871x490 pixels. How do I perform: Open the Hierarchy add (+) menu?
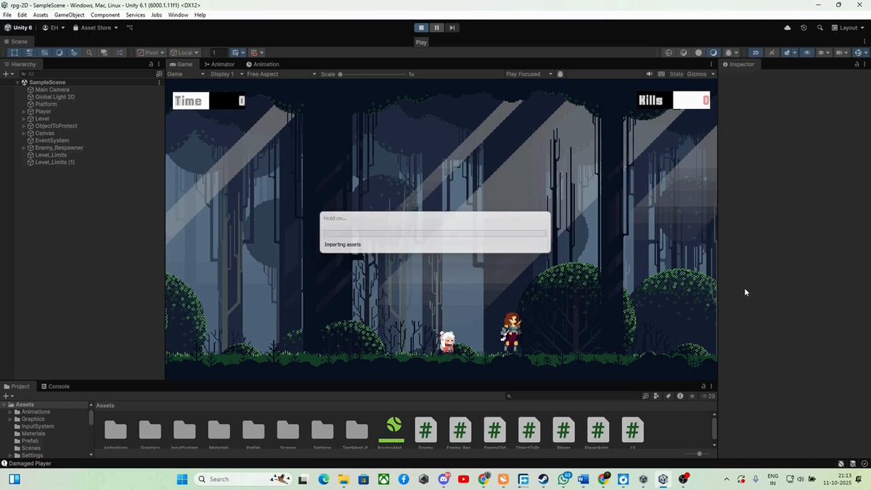pyautogui.click(x=8, y=74)
